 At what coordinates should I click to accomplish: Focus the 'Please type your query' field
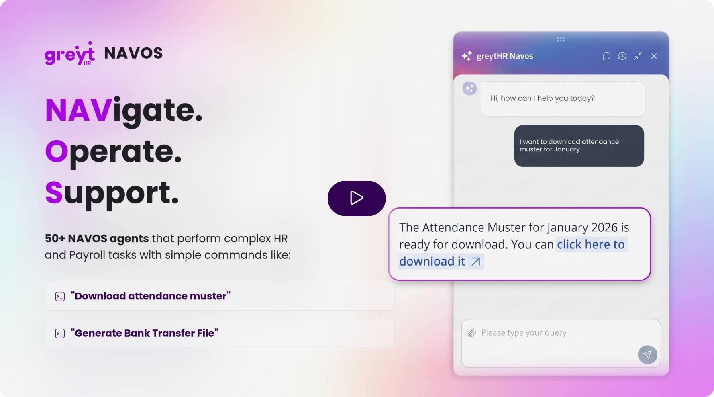[x=561, y=343]
